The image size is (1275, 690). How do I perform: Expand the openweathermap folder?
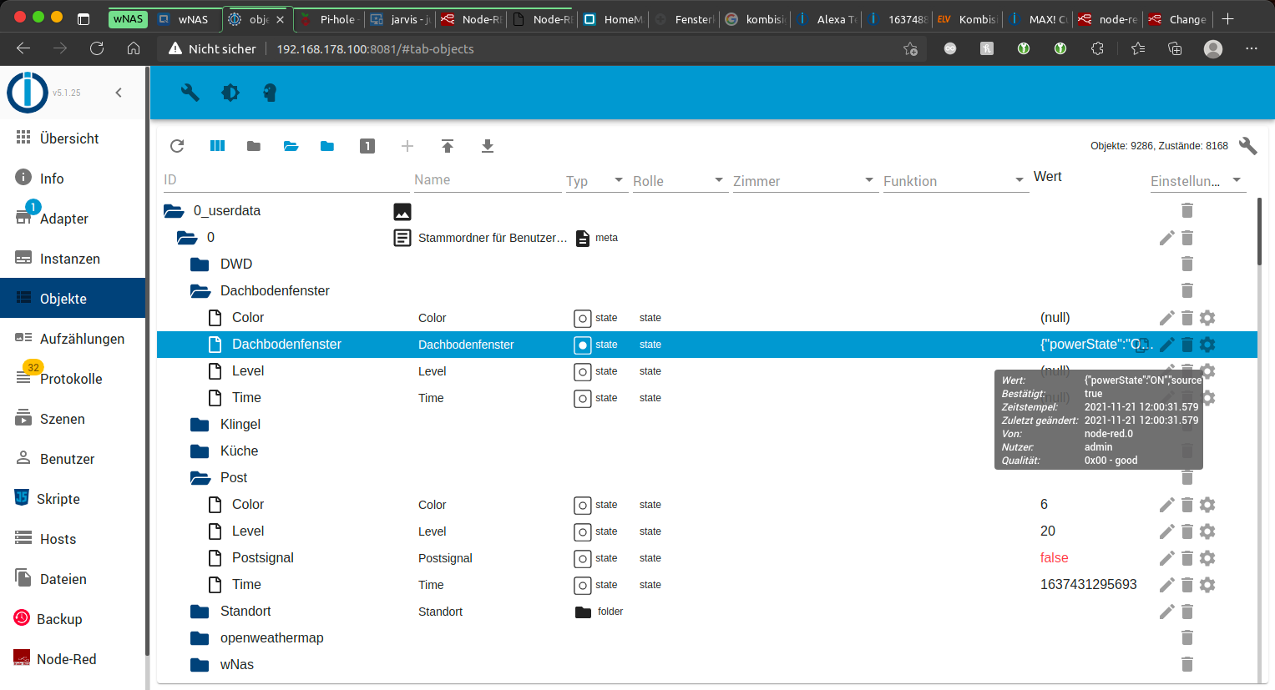pyautogui.click(x=200, y=638)
